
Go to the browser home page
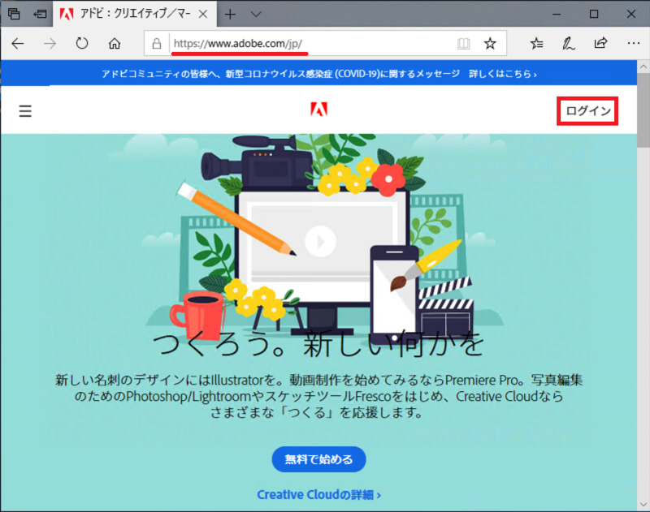115,43
